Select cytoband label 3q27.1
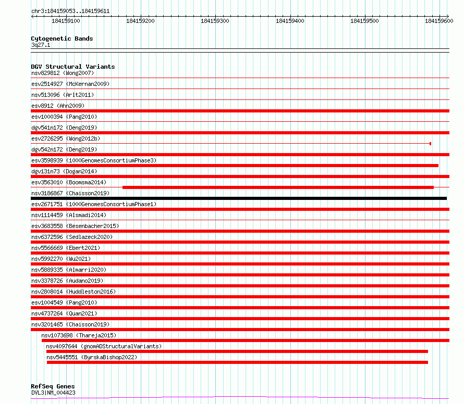Image resolution: width=464 pixels, height=404 pixels. pyautogui.click(x=41, y=45)
